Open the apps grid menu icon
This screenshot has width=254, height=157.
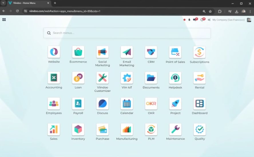(x=4, y=20)
